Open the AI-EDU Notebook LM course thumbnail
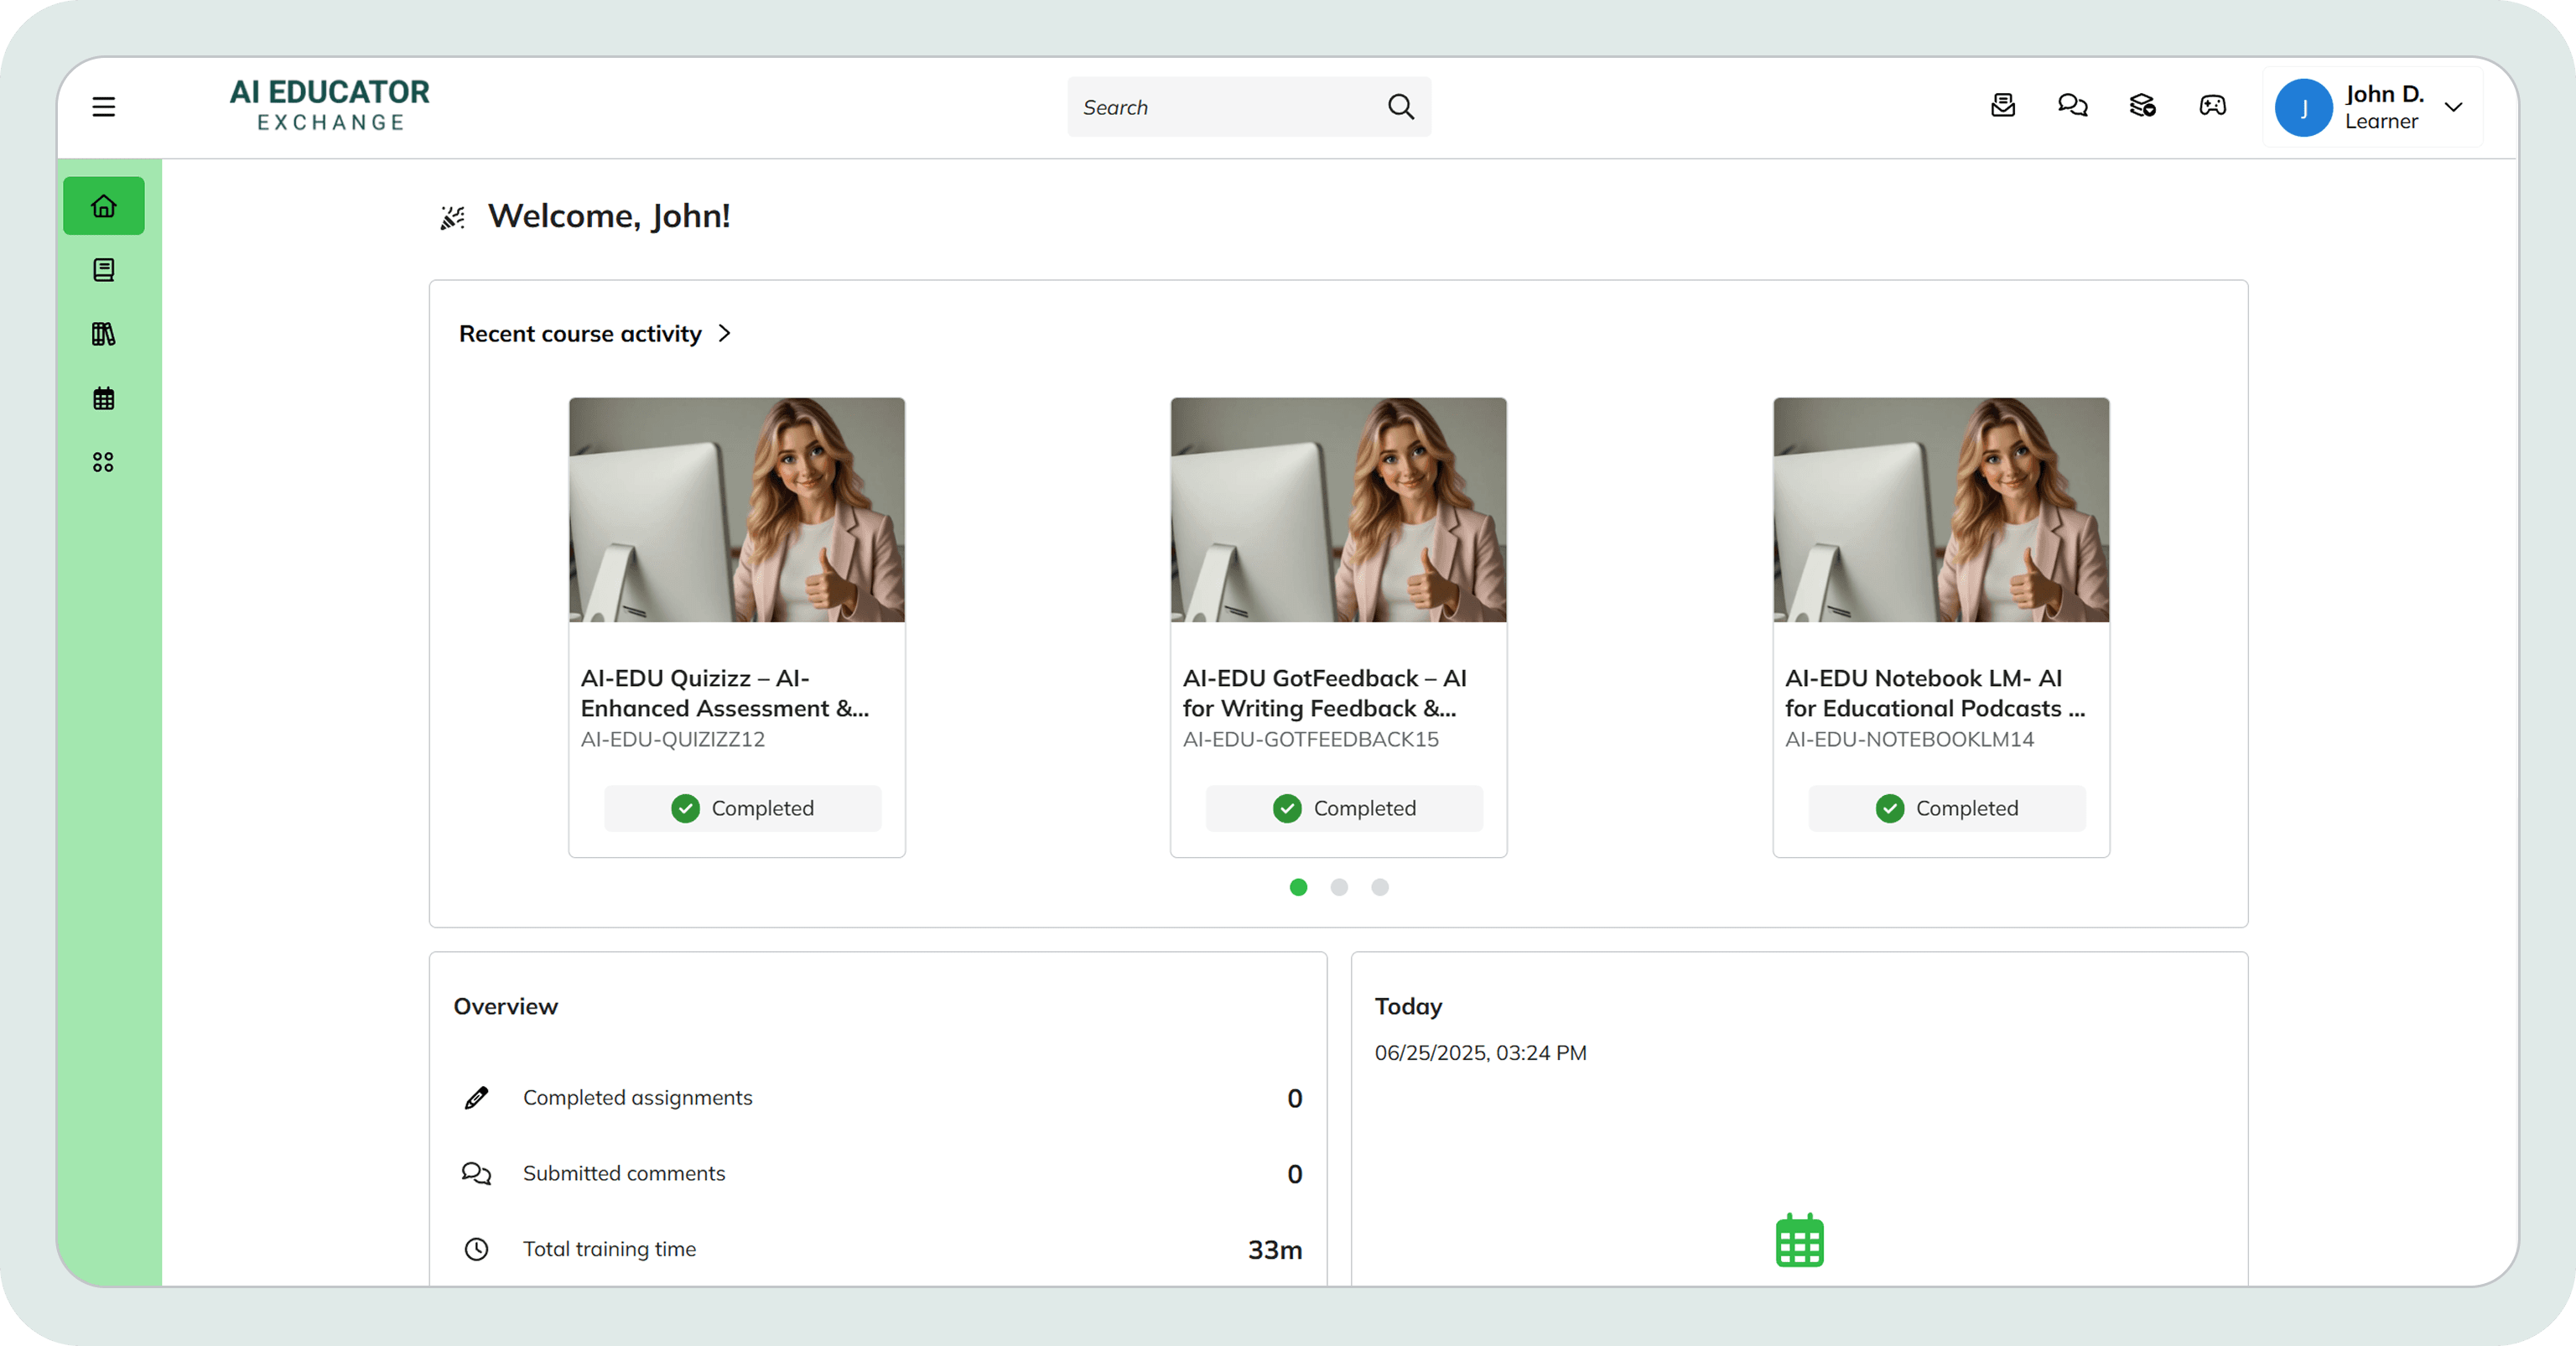The width and height of the screenshot is (2576, 1346). click(x=1941, y=510)
